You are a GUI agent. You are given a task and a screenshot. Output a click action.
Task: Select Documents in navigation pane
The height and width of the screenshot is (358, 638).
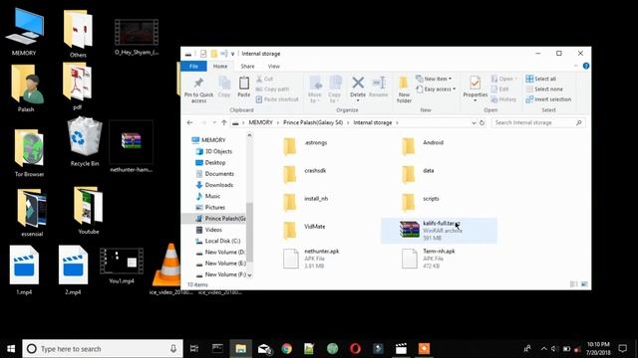[x=219, y=173]
